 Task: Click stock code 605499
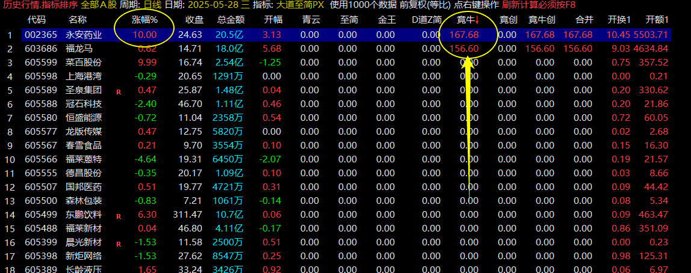pyautogui.click(x=41, y=215)
